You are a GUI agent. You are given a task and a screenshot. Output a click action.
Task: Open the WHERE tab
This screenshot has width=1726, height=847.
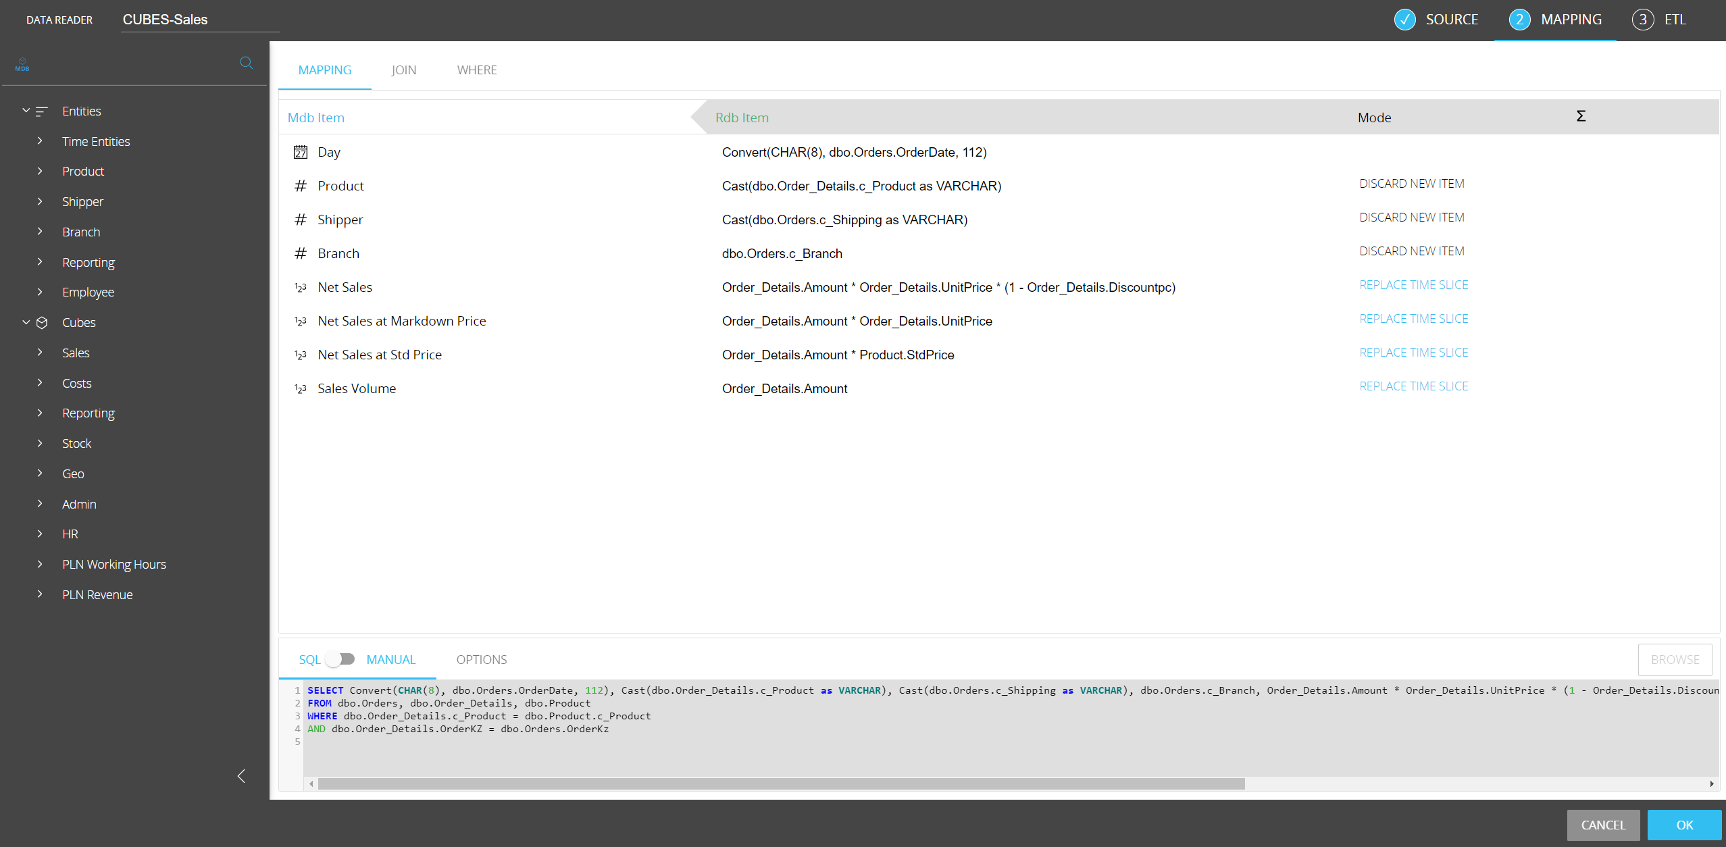pyautogui.click(x=476, y=70)
